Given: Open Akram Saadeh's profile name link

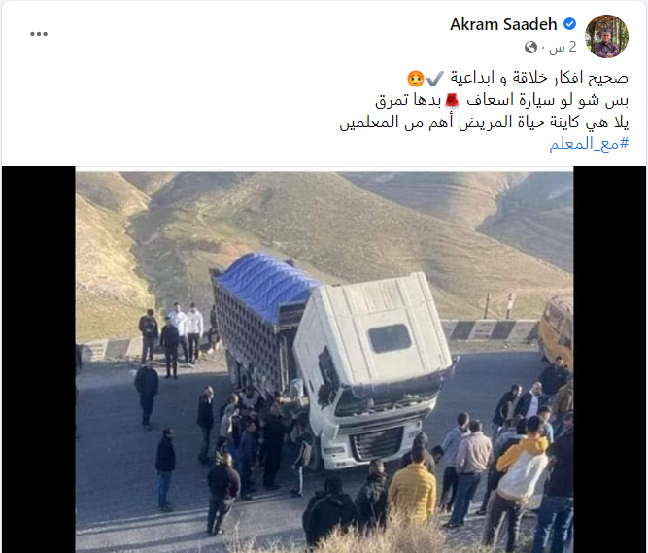Looking at the screenshot, I should point(503,25).
